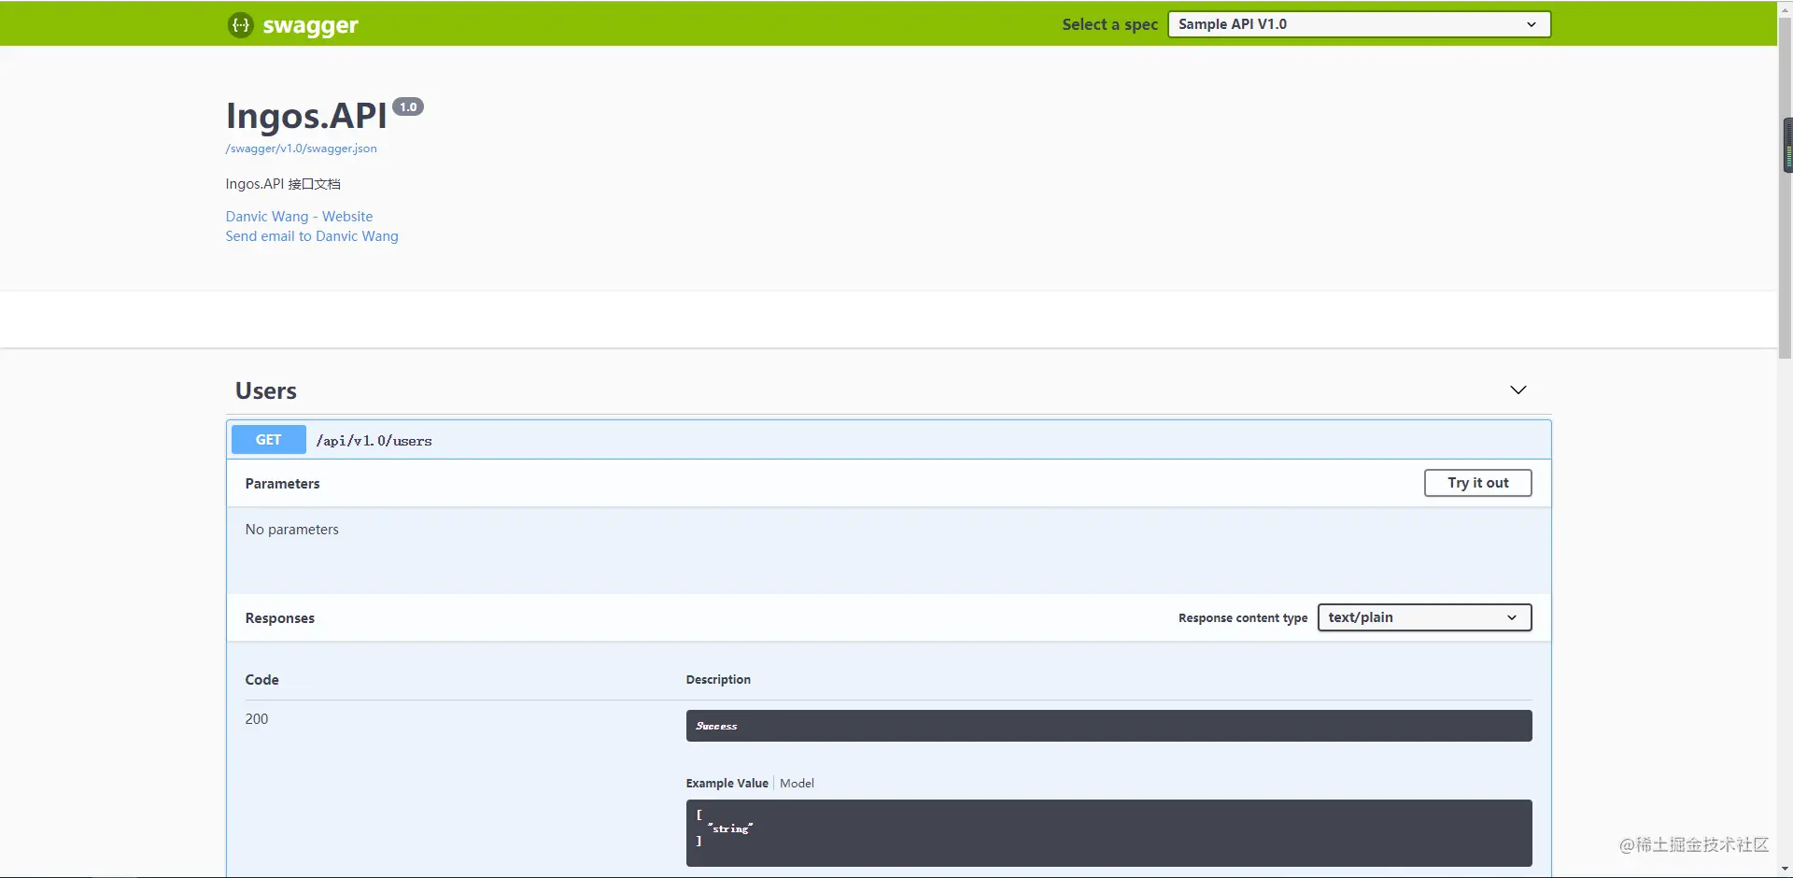Click scrollbar down arrow
The height and width of the screenshot is (878, 1793).
(1786, 870)
